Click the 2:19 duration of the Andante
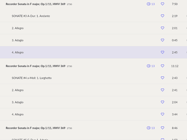Screen dimensions: 187x140 click(175, 16)
